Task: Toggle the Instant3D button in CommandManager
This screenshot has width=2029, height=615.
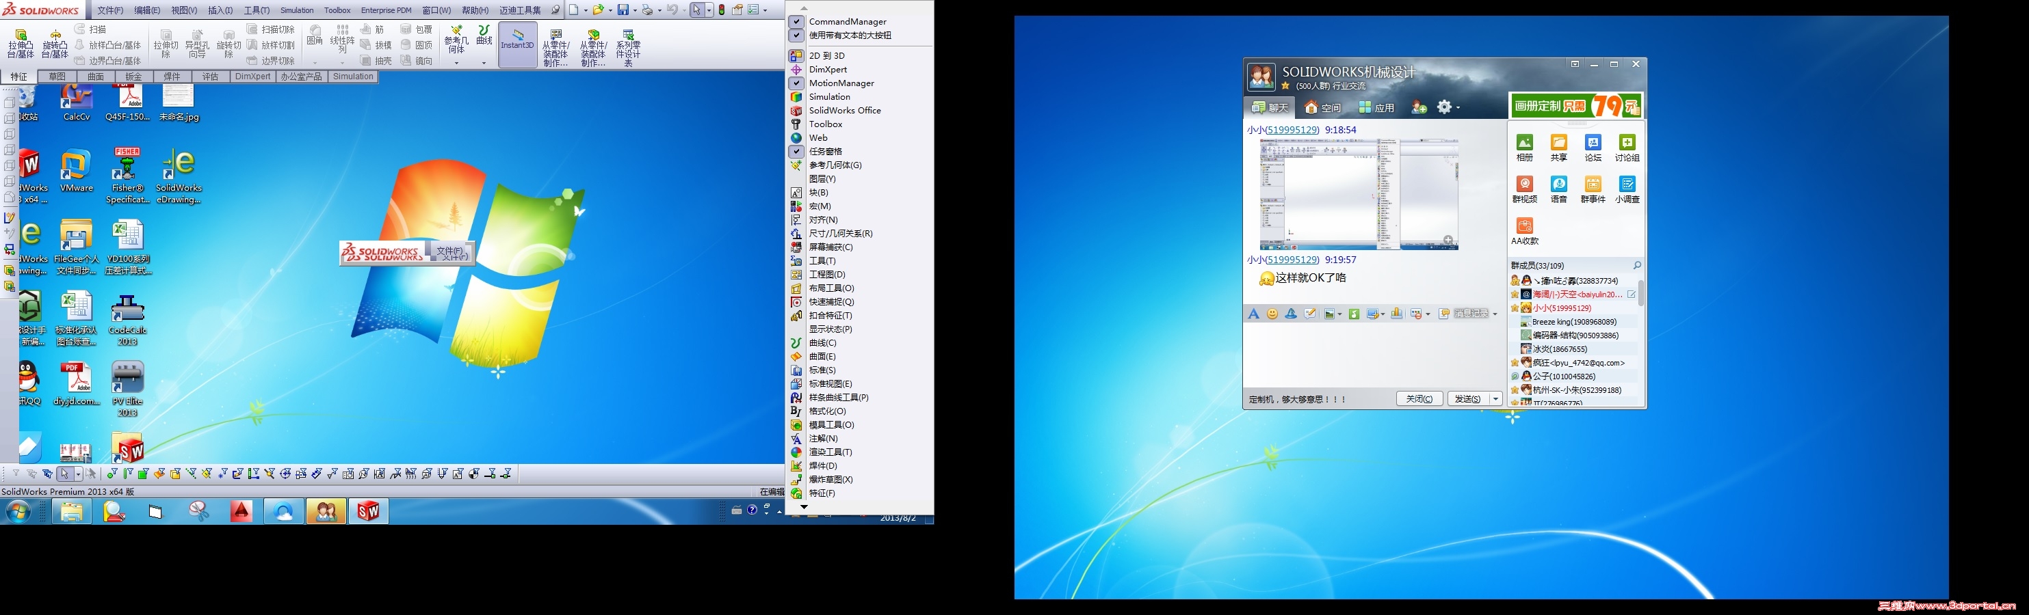Action: [x=517, y=45]
